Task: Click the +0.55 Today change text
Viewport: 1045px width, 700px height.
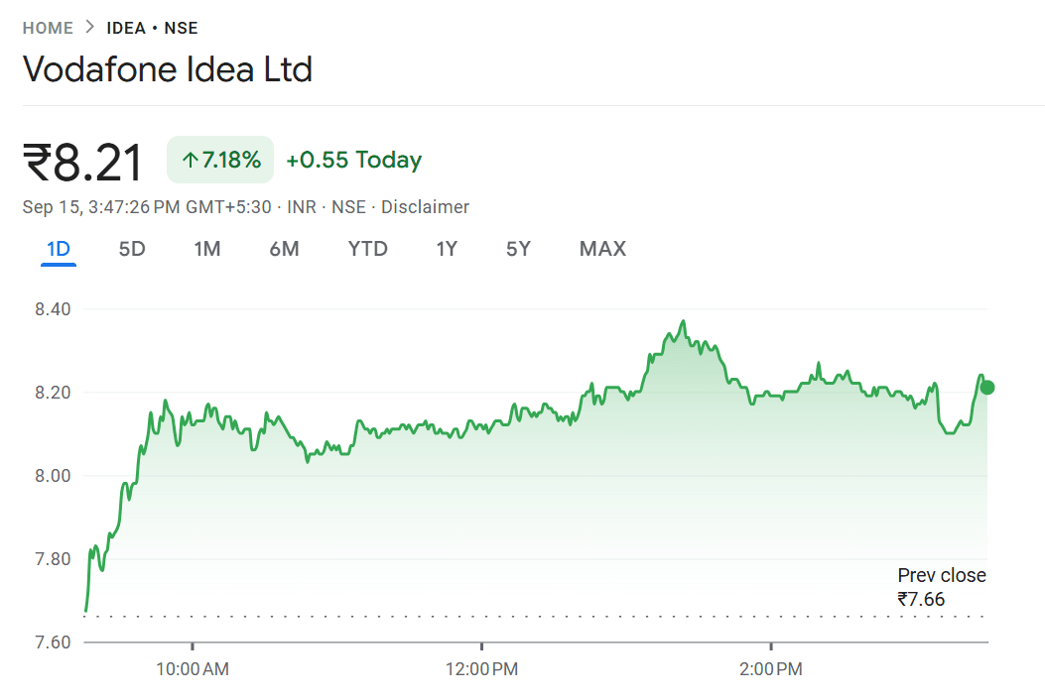Action: (353, 161)
